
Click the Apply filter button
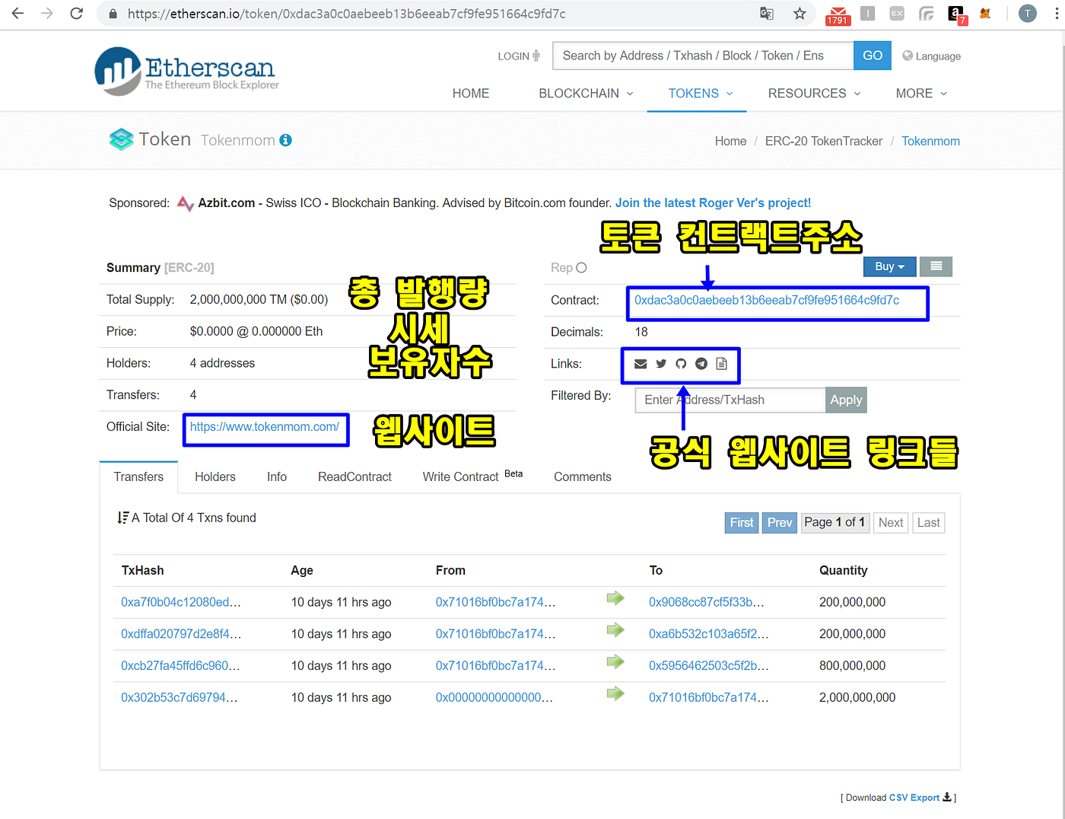pos(846,400)
